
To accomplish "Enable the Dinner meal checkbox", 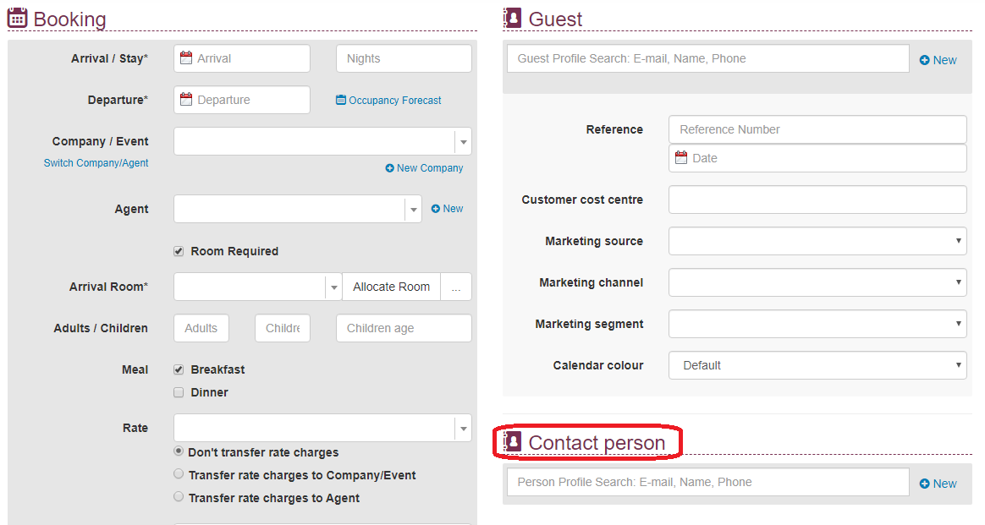I will point(179,391).
